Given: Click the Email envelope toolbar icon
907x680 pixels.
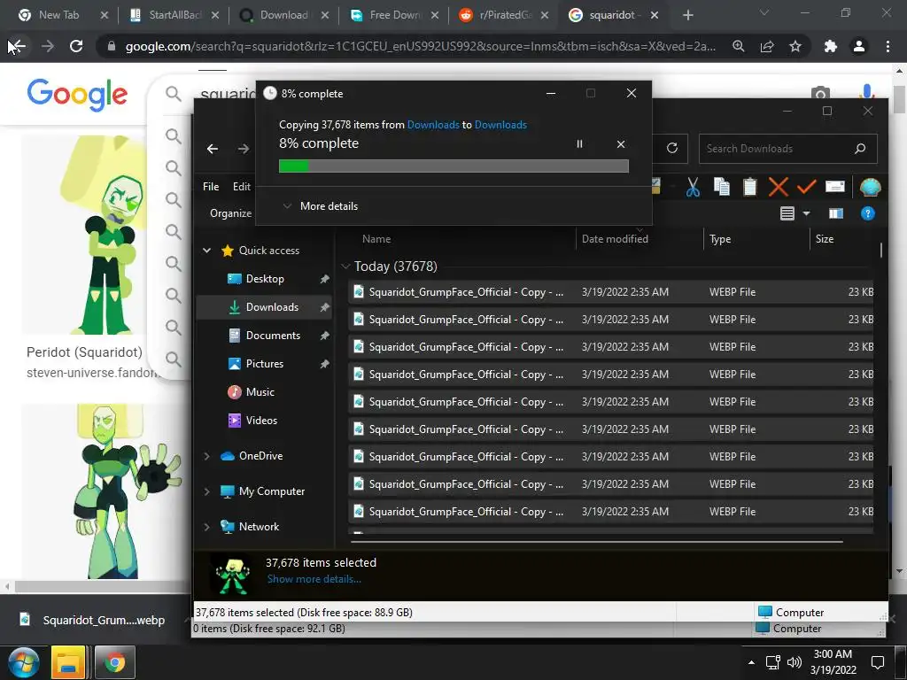Looking at the screenshot, I should click(x=834, y=186).
